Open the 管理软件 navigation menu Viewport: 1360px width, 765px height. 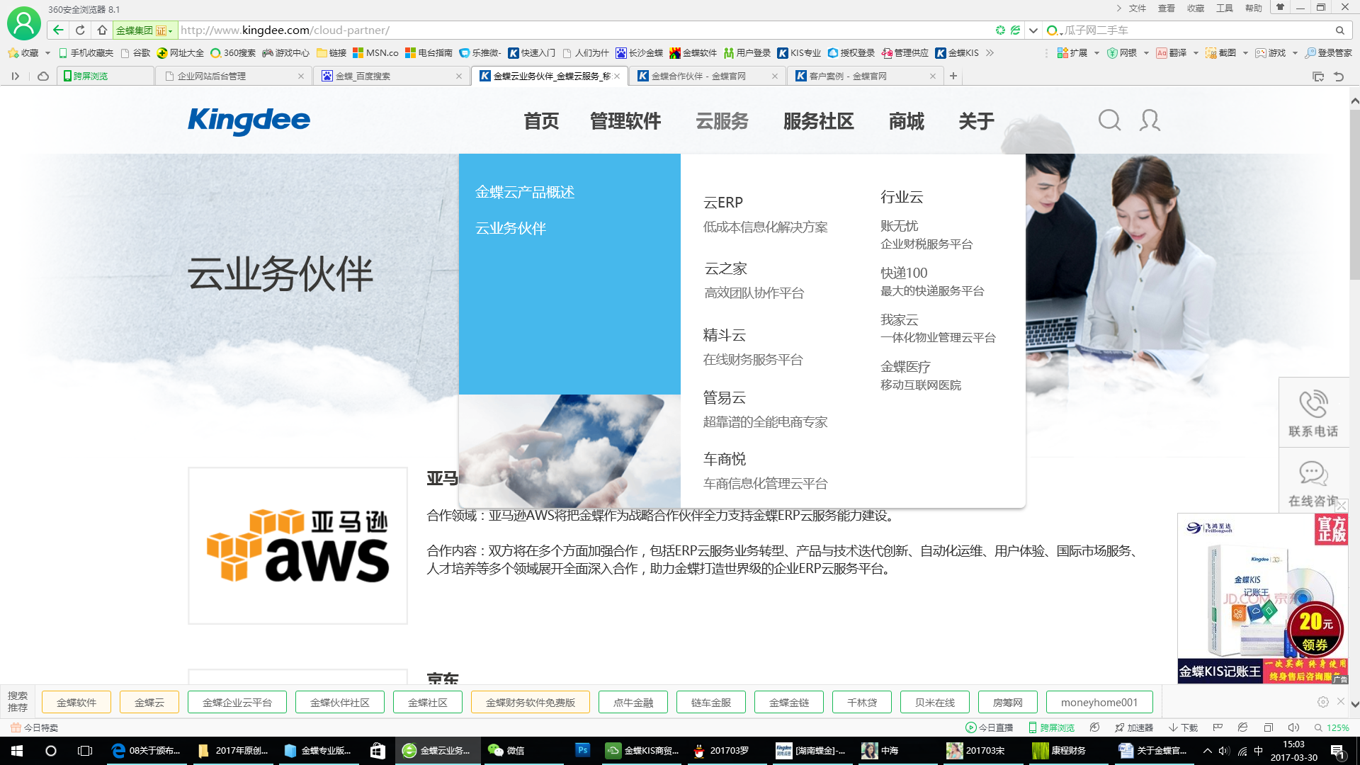click(625, 121)
